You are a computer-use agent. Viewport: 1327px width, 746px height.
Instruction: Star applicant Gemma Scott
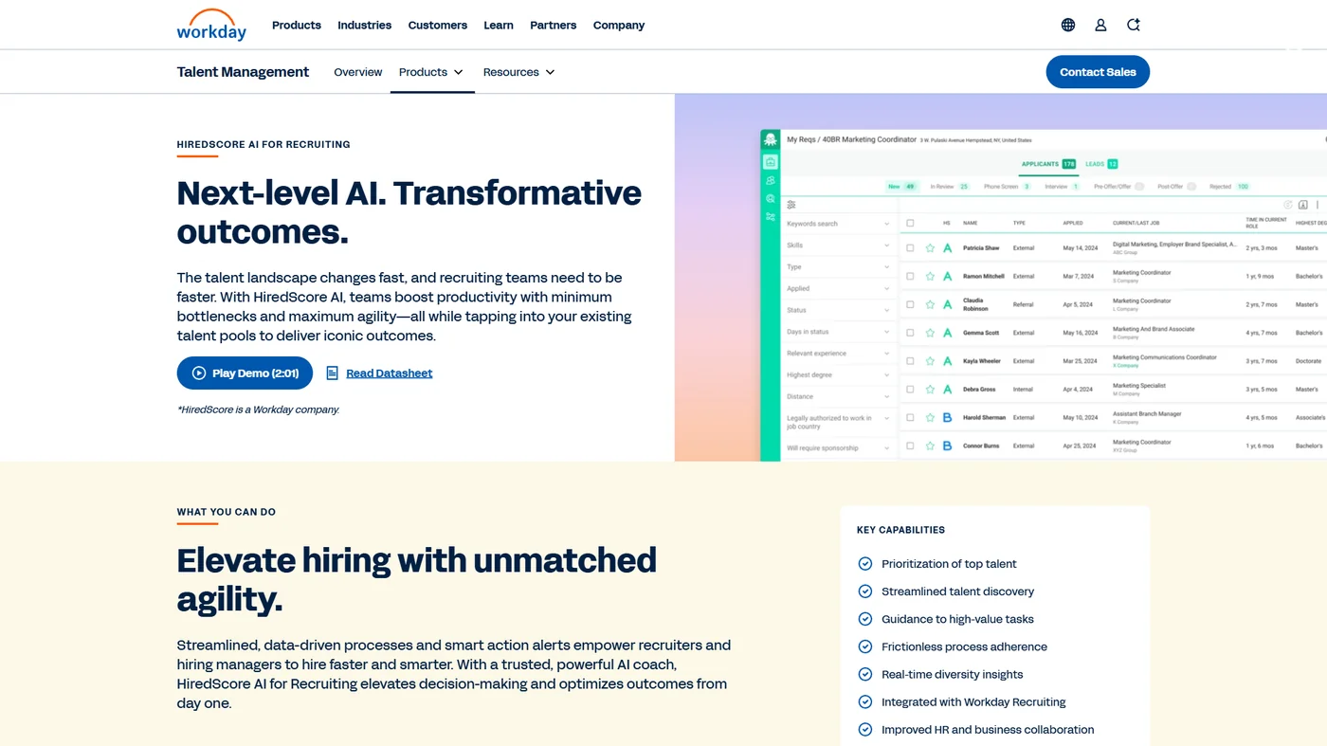(x=930, y=333)
